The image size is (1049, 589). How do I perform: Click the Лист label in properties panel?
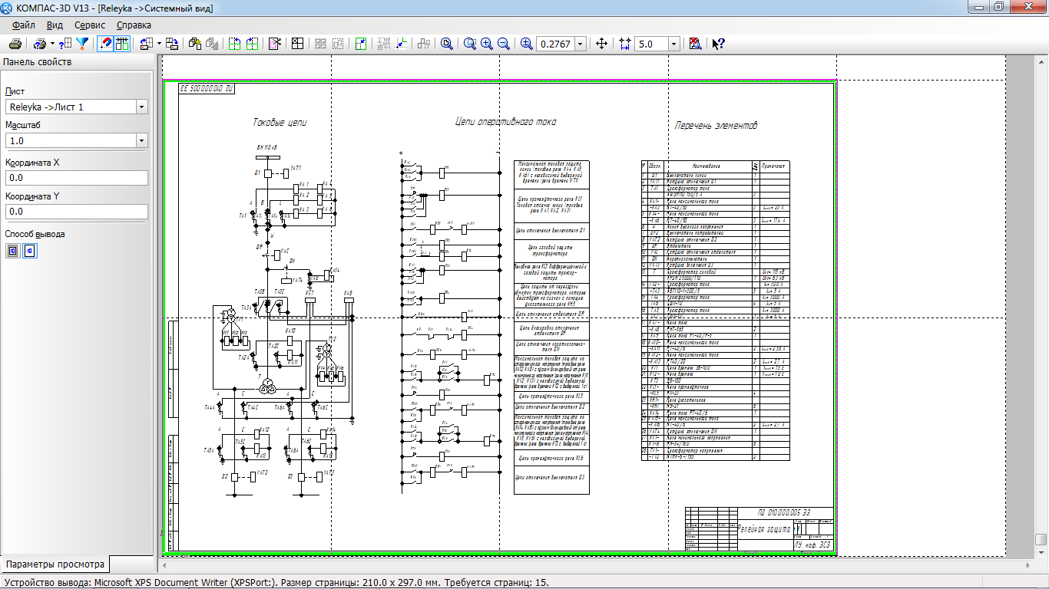(x=15, y=91)
